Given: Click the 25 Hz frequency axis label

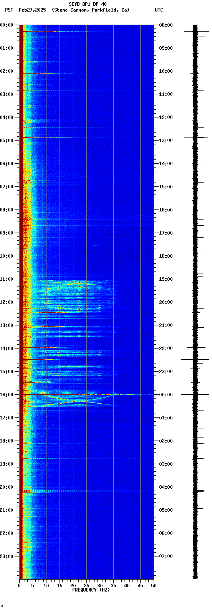Looking at the screenshot, I should [86, 586].
